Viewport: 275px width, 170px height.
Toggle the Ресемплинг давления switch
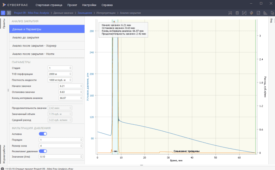tap(43, 151)
